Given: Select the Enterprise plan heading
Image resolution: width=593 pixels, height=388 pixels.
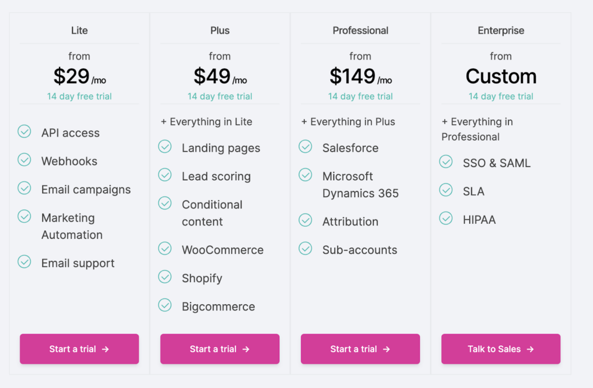Looking at the screenshot, I should 501,31.
